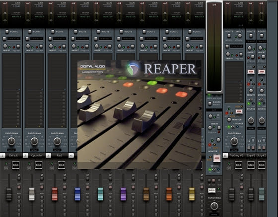This screenshot has width=278, height=217.
Task: Click the solo safe LED on Default track
Action: point(6,163)
